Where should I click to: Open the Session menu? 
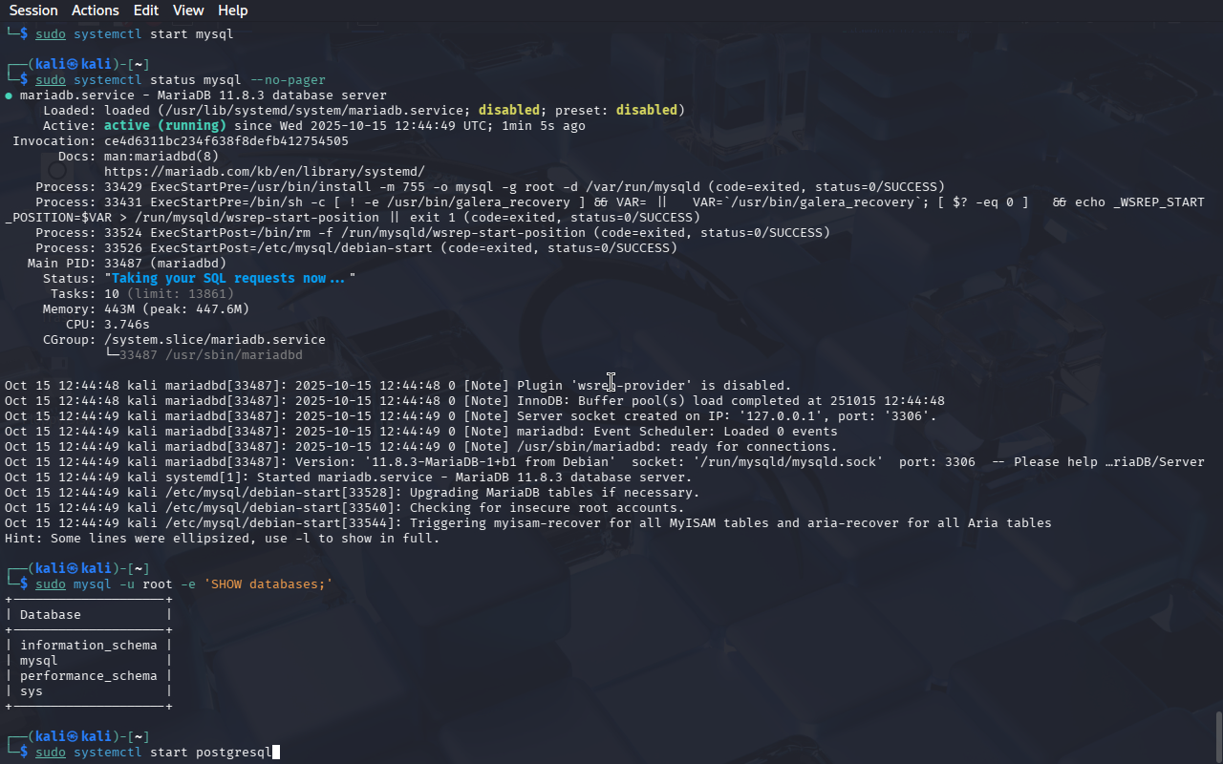[33, 11]
